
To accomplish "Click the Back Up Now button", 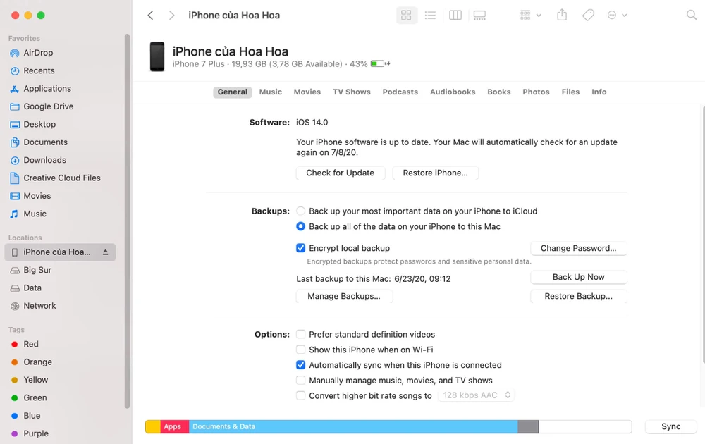I will point(578,277).
